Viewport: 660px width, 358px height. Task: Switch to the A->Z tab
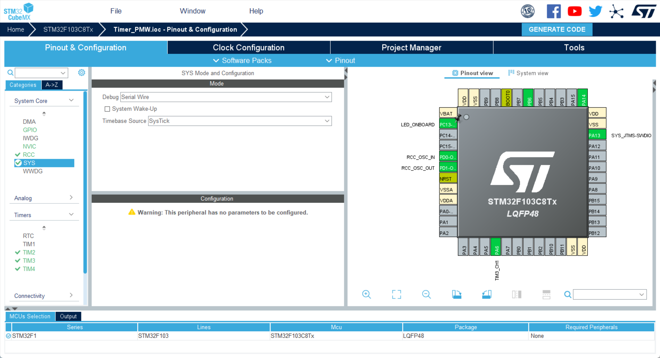tap(52, 85)
